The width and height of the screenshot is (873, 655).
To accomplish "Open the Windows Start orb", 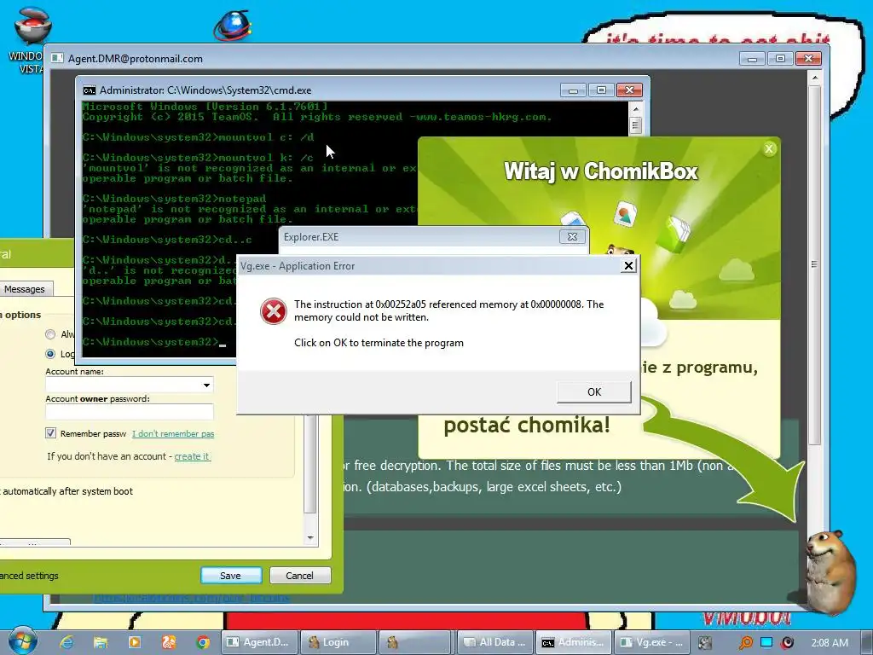I will coord(23,641).
